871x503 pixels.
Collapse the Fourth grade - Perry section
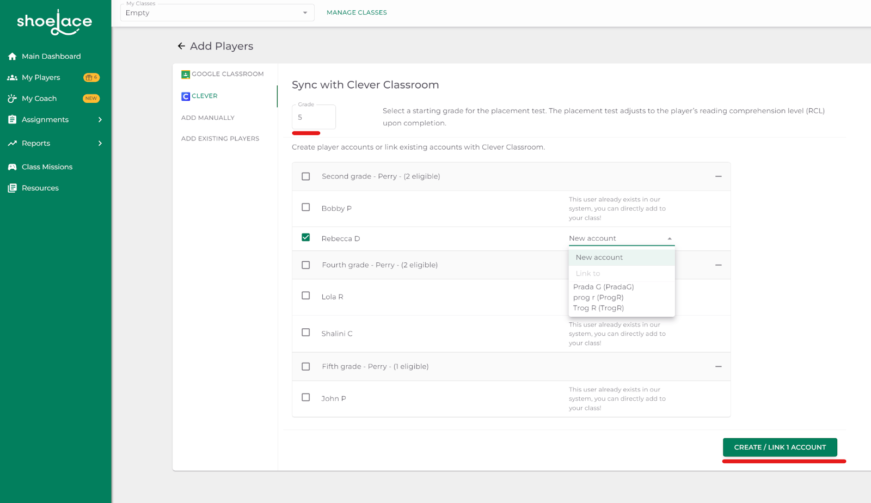tap(719, 265)
